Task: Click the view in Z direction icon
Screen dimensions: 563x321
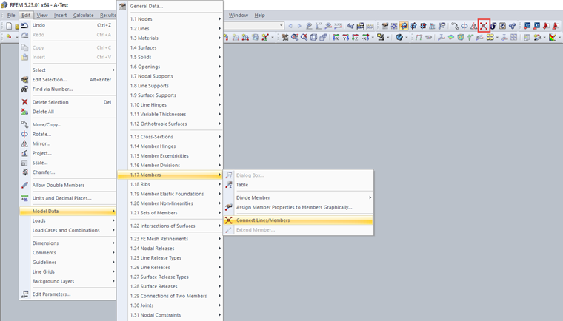Action: pos(355,37)
